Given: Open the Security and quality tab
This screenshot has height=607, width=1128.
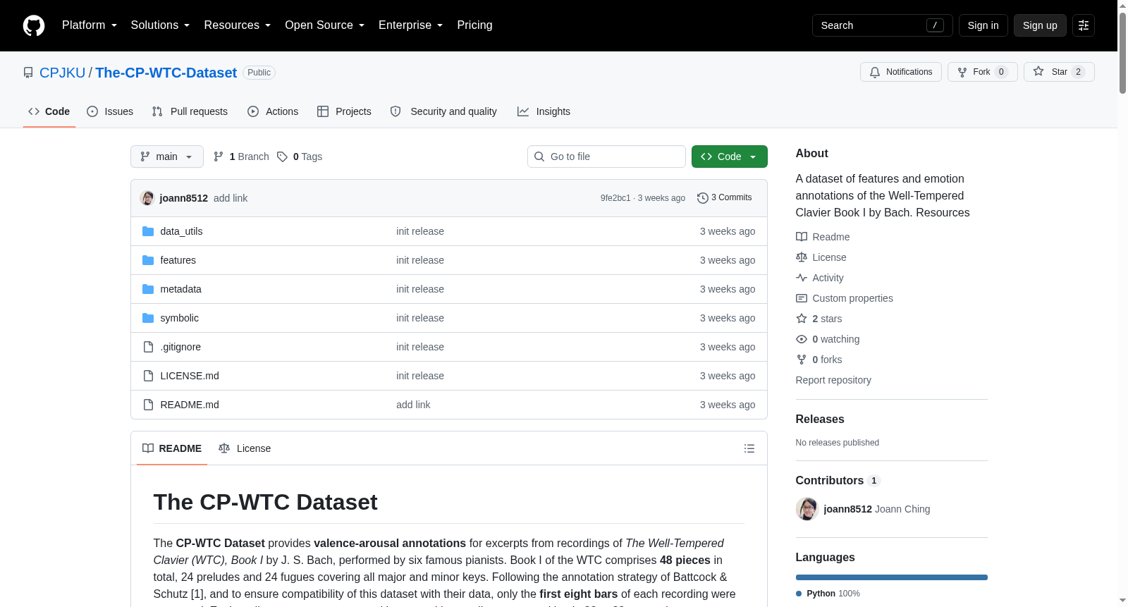Looking at the screenshot, I should coord(443,111).
